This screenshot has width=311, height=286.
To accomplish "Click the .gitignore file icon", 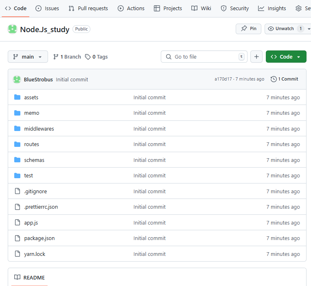I will [18, 191].
